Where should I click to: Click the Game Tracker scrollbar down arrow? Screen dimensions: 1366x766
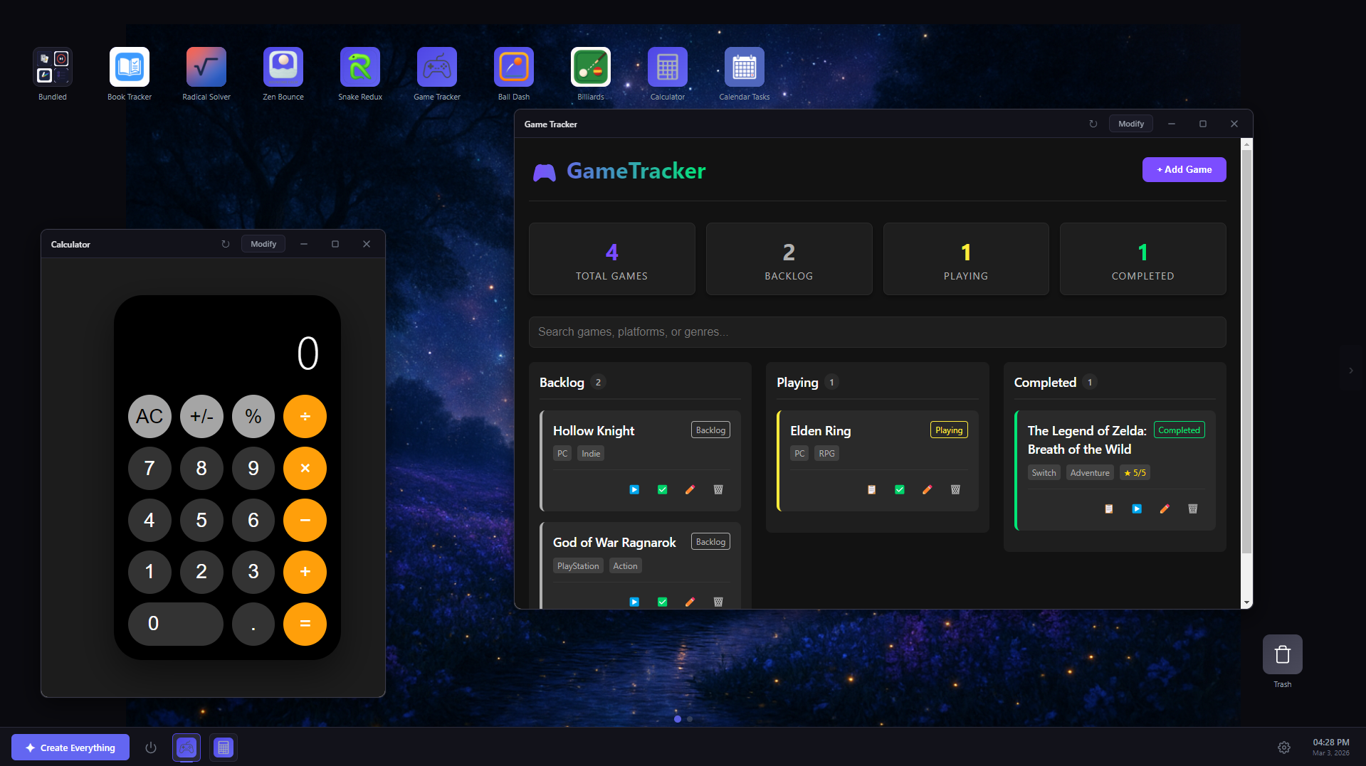tap(1246, 602)
